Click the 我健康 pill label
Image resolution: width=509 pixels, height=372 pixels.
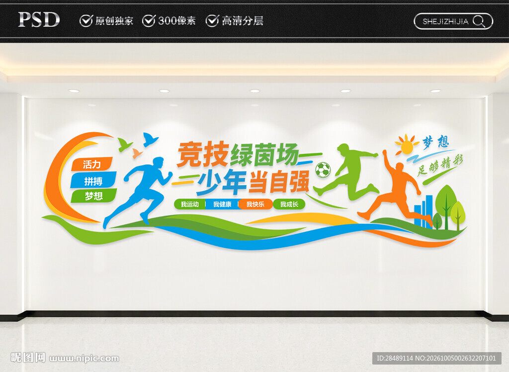[222, 204]
